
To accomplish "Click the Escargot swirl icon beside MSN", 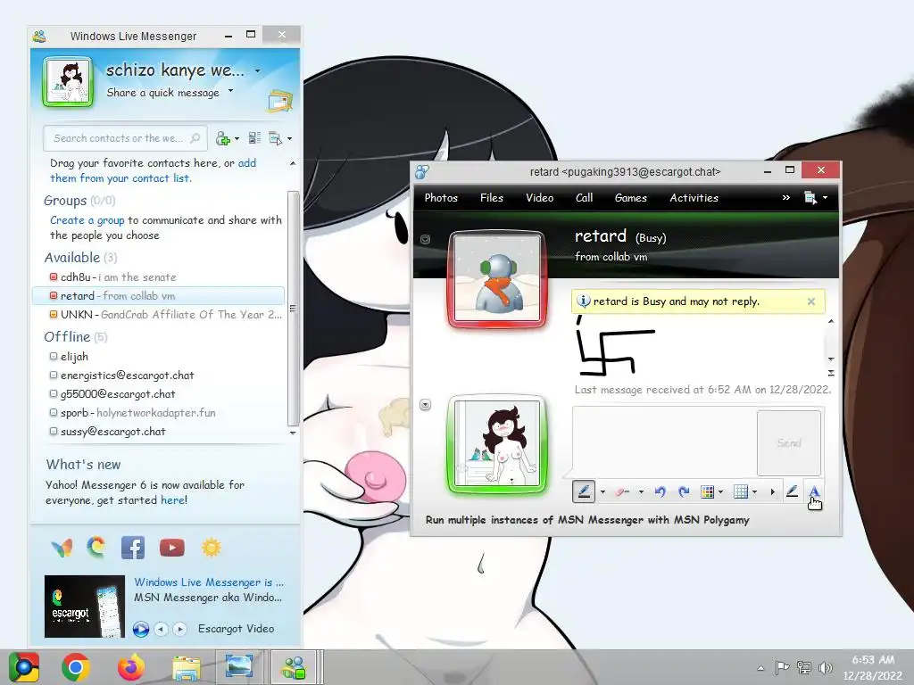I will point(96,547).
